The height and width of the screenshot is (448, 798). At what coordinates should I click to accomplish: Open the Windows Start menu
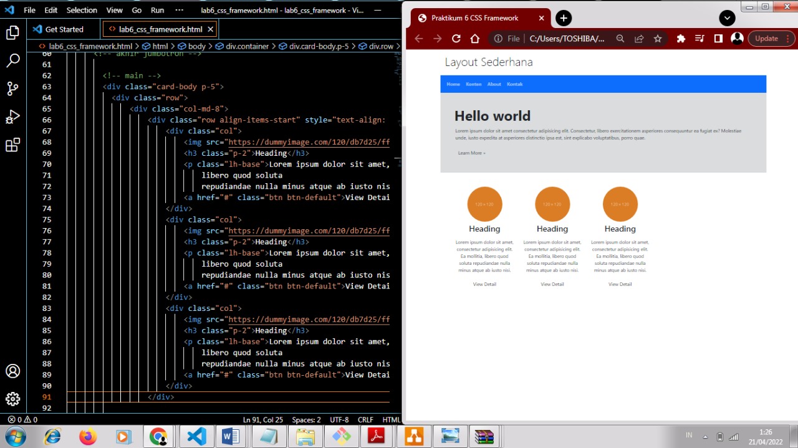15,436
